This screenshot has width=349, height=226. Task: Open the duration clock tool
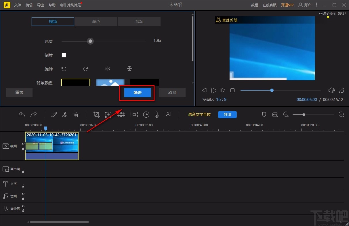click(146, 114)
